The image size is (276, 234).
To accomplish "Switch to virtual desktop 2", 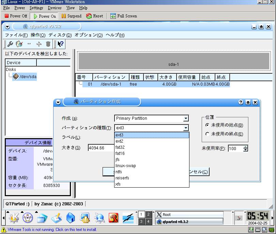I will pos(148,214).
